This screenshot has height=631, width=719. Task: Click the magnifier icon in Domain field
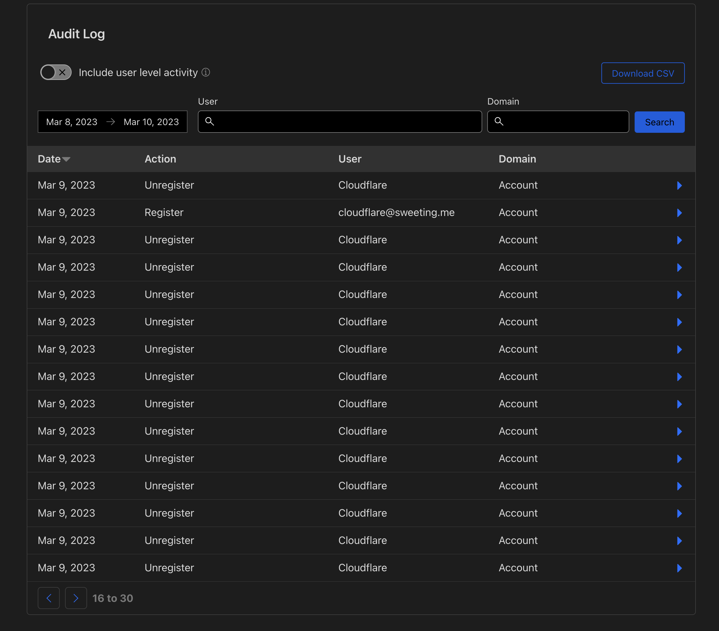499,122
